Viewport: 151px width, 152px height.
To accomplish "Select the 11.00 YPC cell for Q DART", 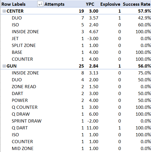I will click(92, 128).
